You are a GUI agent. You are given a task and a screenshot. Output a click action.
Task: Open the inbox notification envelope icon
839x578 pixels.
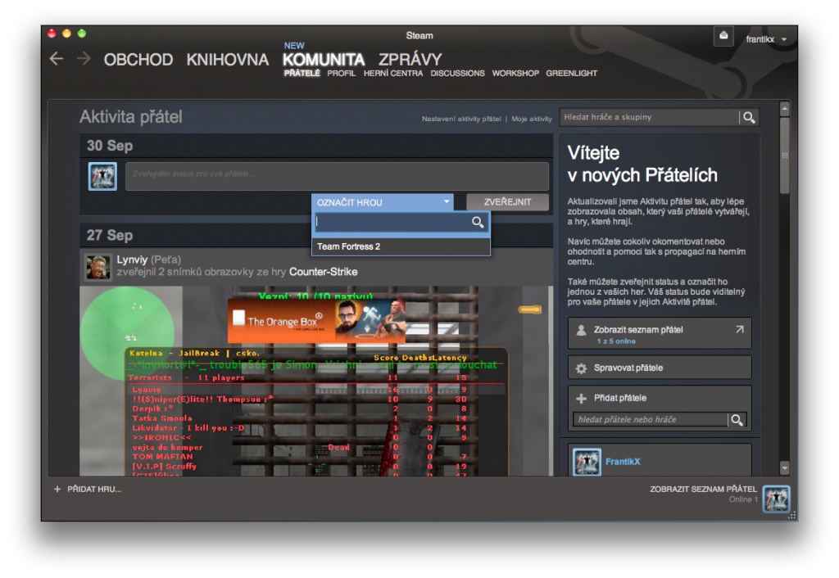click(x=723, y=36)
